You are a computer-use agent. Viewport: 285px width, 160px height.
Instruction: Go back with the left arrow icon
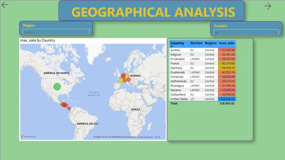click(4, 5)
